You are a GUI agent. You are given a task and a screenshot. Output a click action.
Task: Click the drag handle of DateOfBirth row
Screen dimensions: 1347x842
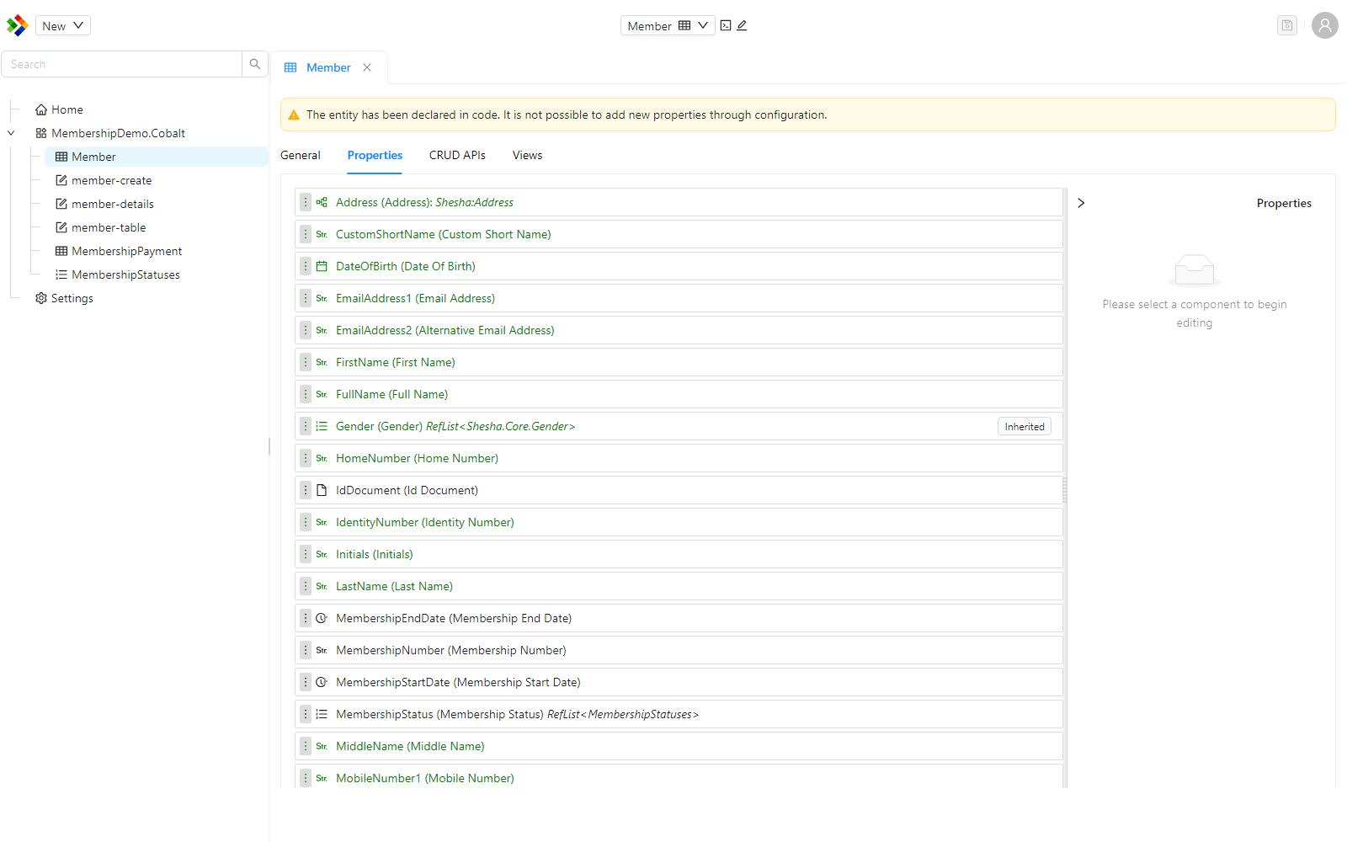pyautogui.click(x=306, y=266)
